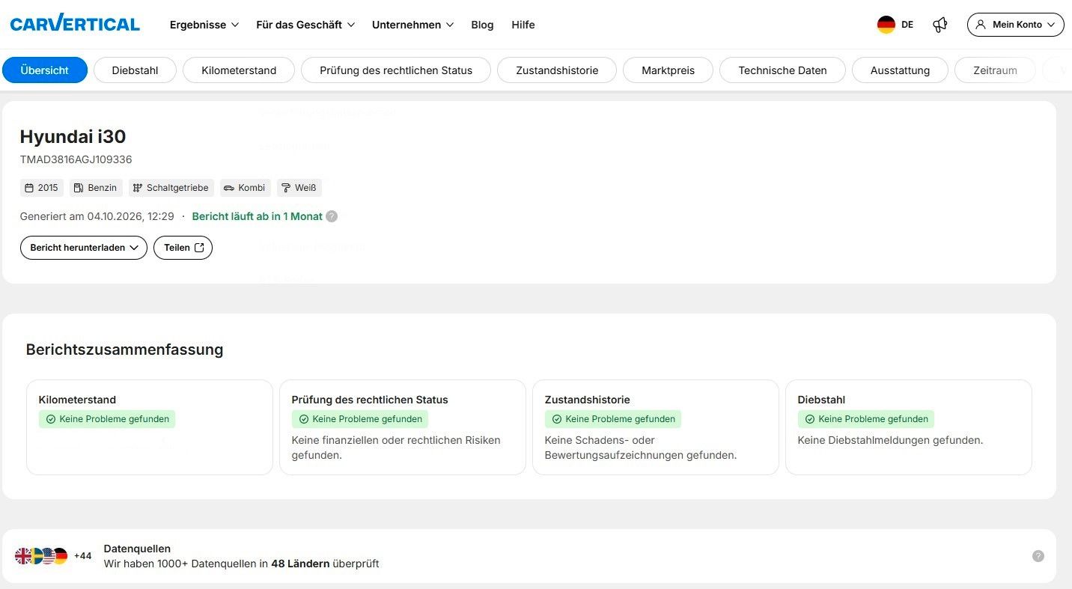Open the Kilometerstand summary card

[x=150, y=427]
